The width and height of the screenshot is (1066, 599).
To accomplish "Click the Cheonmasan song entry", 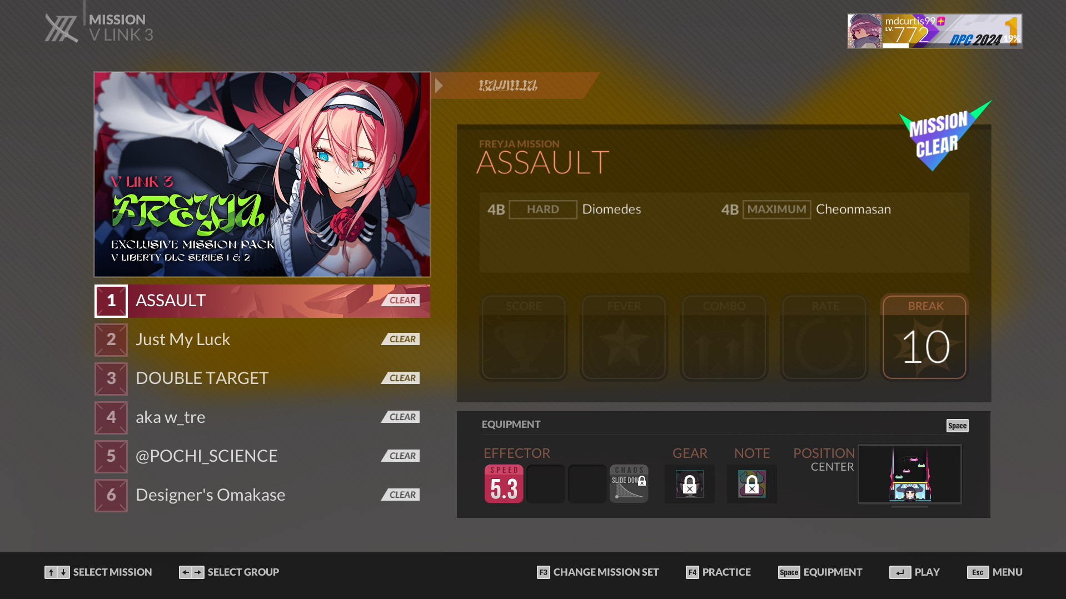I will tap(853, 209).
